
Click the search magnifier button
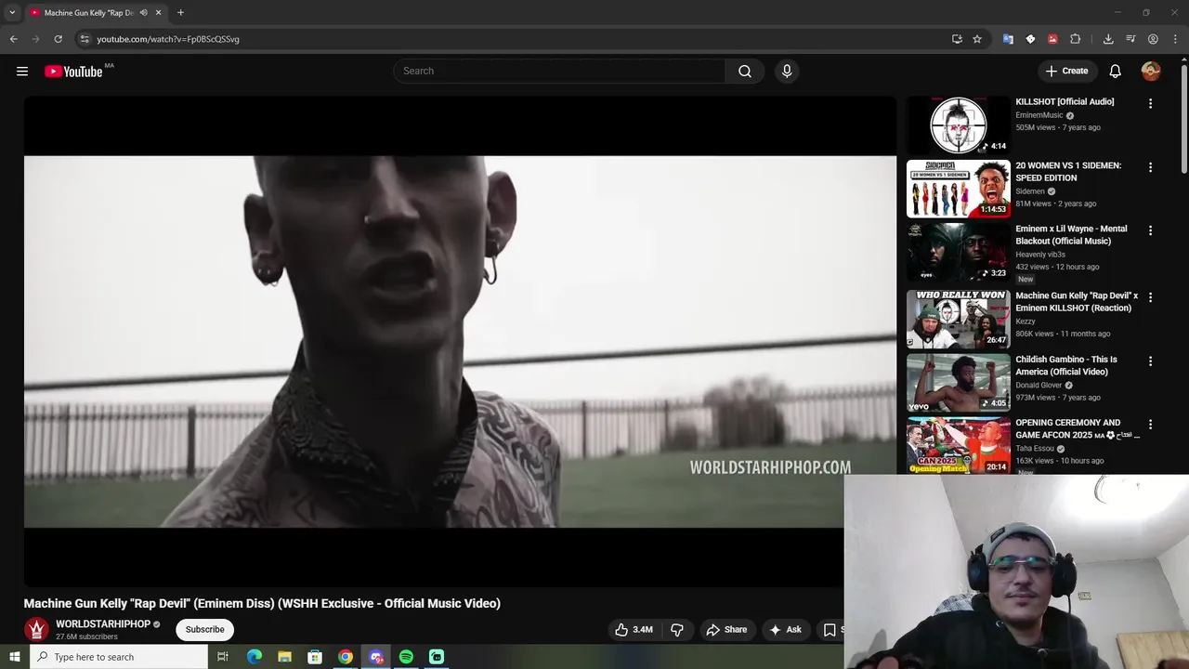click(x=745, y=72)
